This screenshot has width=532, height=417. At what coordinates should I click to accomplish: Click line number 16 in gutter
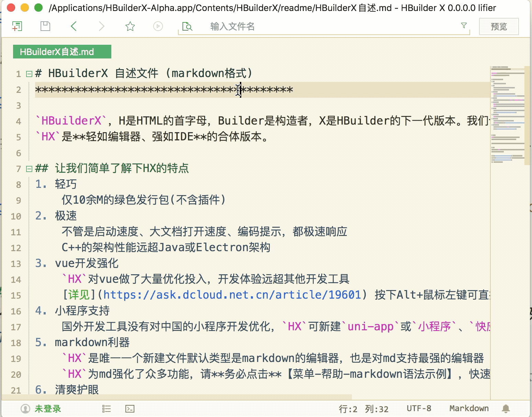coord(16,311)
